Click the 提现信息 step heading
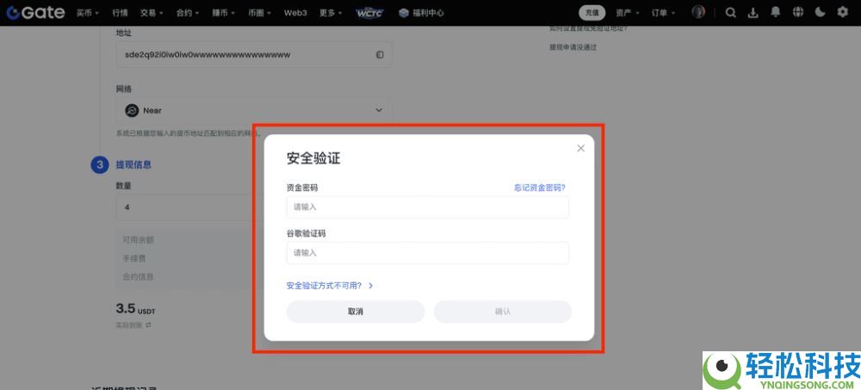Screen dimensions: 861x390 pyautogui.click(x=133, y=164)
